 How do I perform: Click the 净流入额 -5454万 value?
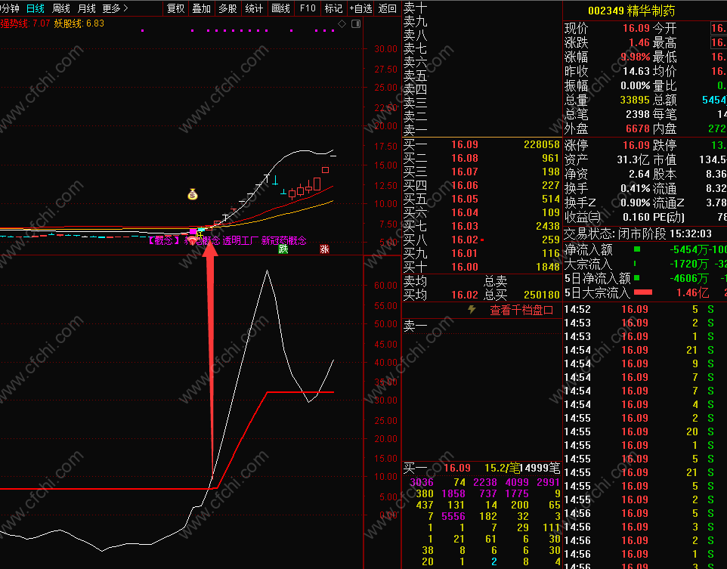point(690,250)
